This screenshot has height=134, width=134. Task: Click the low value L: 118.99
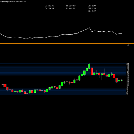pyautogui.click(x=71, y=9)
